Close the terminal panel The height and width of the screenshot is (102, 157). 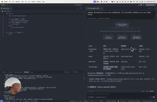tap(83, 72)
